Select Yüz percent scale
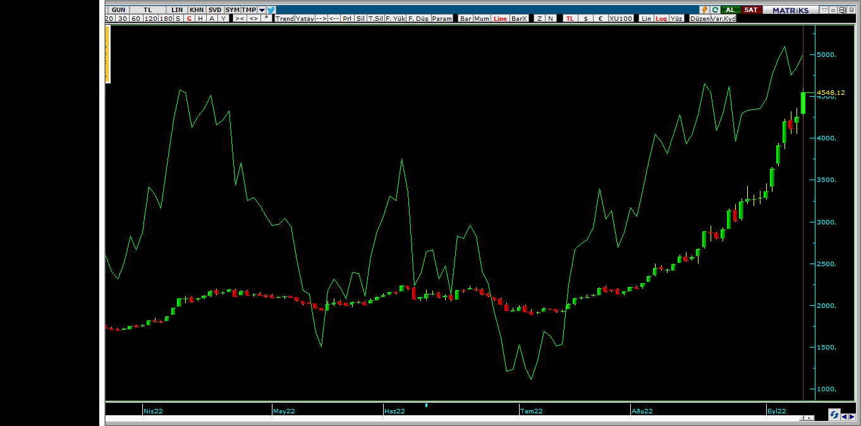The image size is (861, 426). pos(676,18)
